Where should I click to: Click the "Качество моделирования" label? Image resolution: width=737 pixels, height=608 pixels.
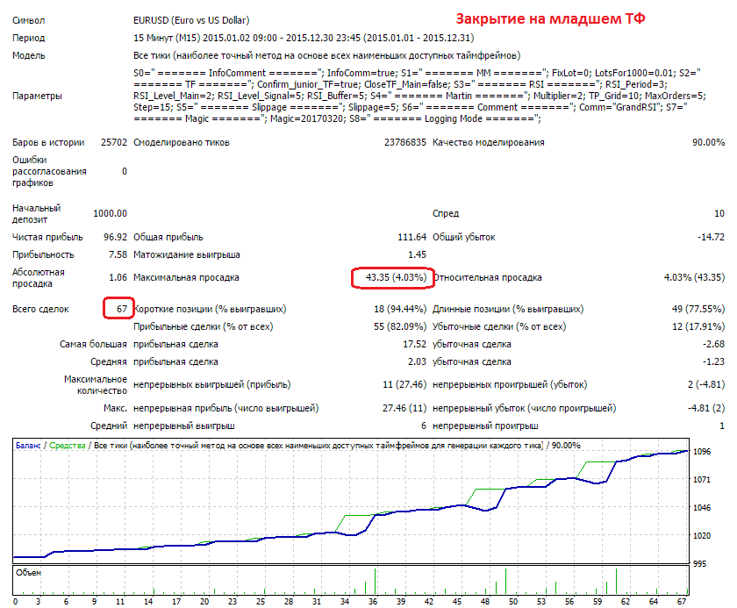[489, 142]
